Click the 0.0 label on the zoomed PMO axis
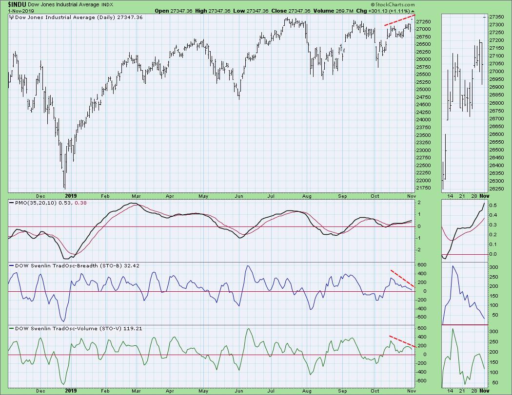The height and width of the screenshot is (395, 512). tap(493, 254)
